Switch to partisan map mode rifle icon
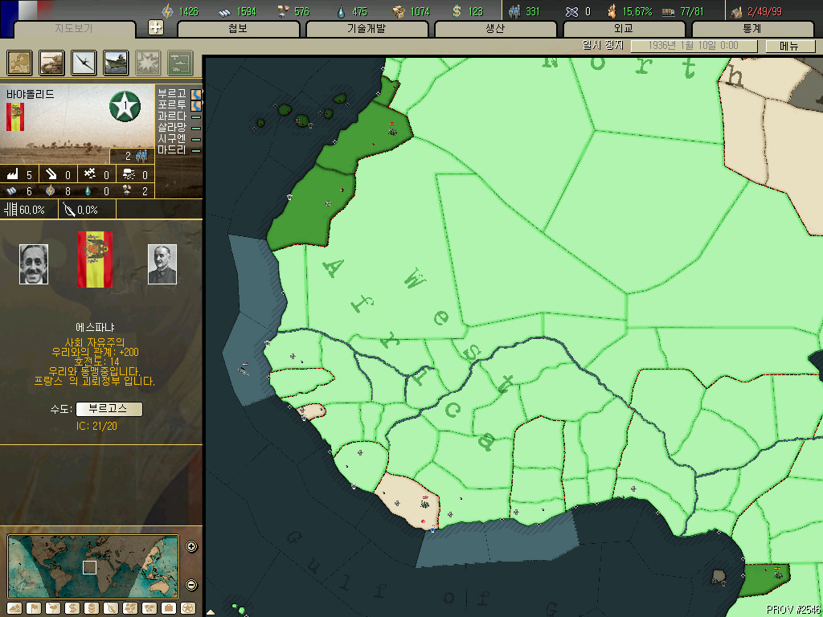Screen dimensions: 823x617 [x=111, y=608]
